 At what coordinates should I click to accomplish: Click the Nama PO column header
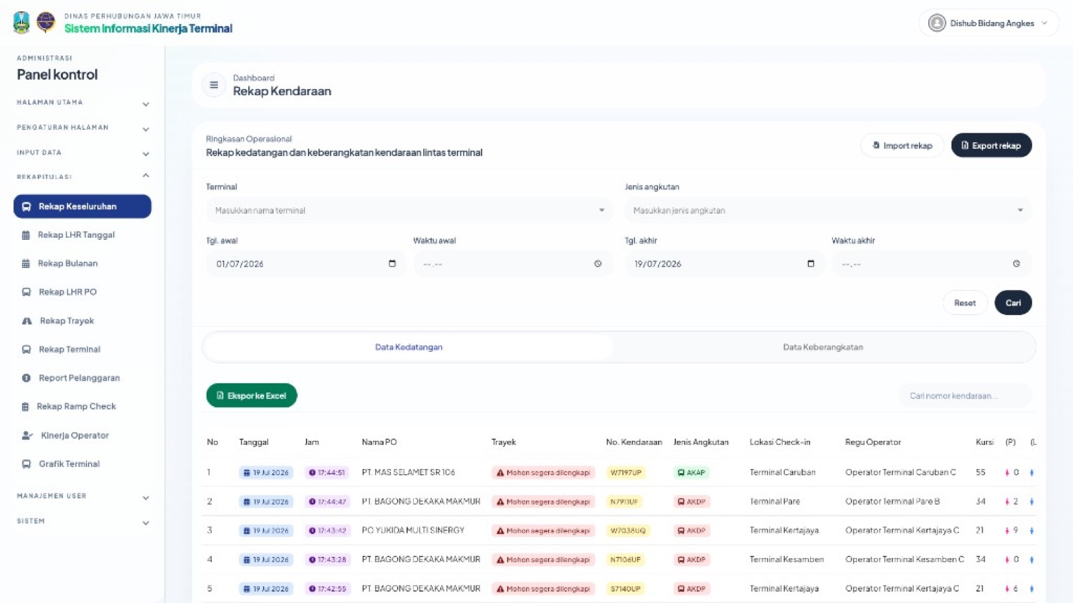pyautogui.click(x=379, y=442)
